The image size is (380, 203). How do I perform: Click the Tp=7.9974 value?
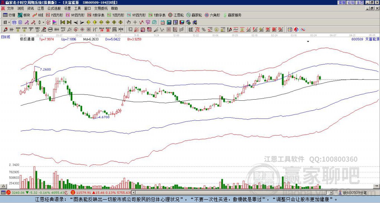pyautogui.click(x=46, y=39)
